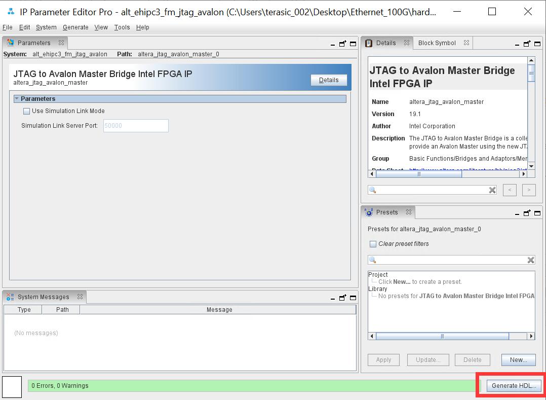Clear the Presets search field with X

point(531,260)
